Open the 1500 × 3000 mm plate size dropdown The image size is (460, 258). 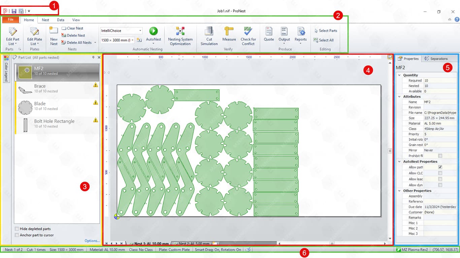pos(133,40)
